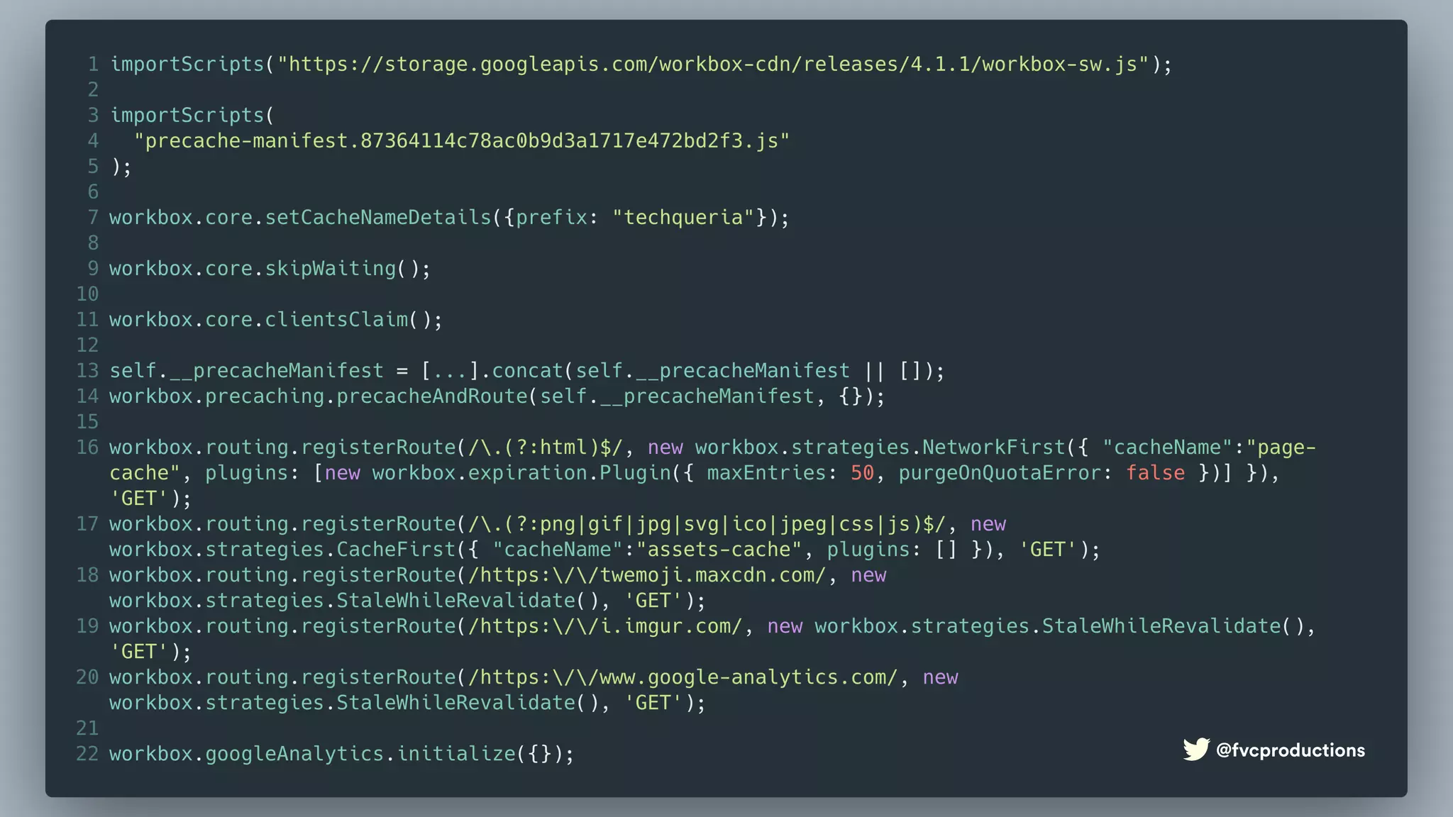The width and height of the screenshot is (1453, 817).
Task: Click line number 1 in the gutter
Action: click(x=93, y=65)
